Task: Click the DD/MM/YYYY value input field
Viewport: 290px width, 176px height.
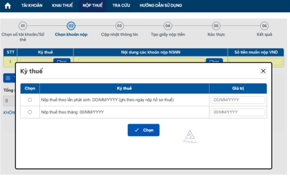Action: click(238, 100)
